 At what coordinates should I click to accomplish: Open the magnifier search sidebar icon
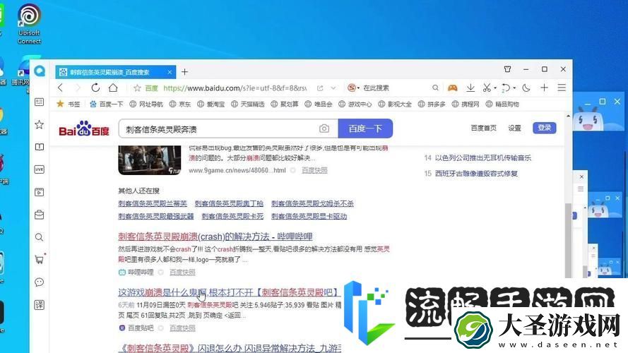click(40, 237)
